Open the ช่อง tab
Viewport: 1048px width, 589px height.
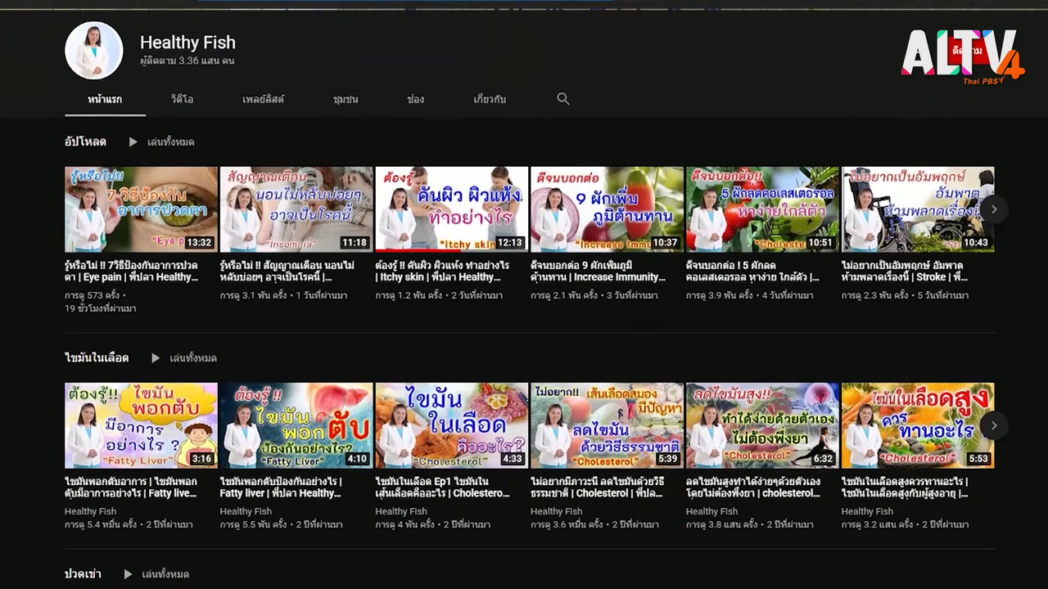416,99
